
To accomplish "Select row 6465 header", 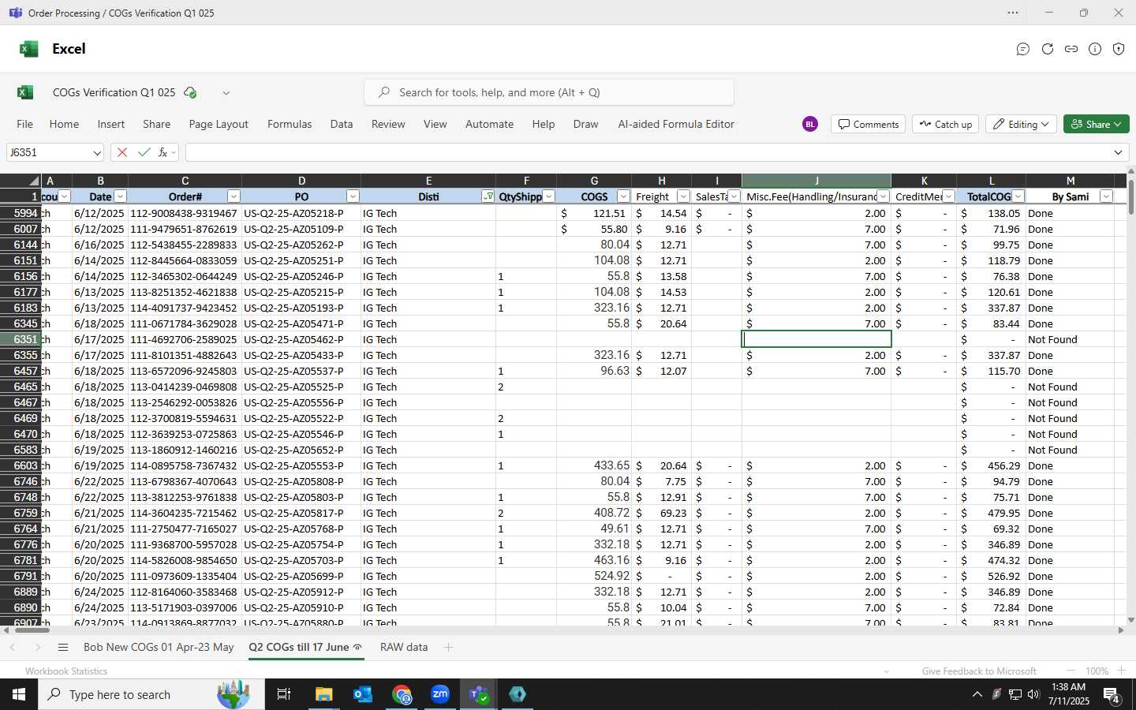I will 21,387.
